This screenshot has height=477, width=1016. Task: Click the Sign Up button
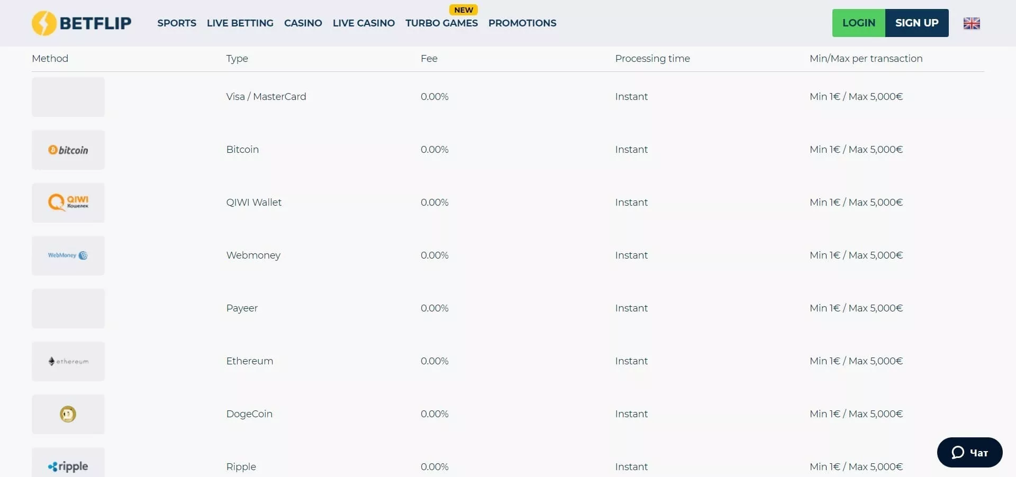pyautogui.click(x=917, y=23)
